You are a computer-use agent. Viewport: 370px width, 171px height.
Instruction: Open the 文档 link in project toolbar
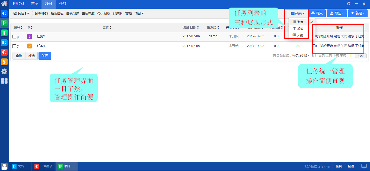(129, 13)
